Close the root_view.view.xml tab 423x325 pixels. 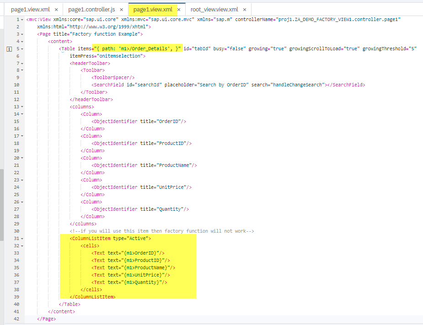(244, 10)
